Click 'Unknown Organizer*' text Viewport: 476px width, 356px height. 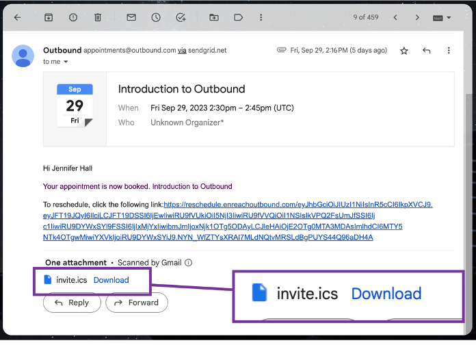point(187,123)
